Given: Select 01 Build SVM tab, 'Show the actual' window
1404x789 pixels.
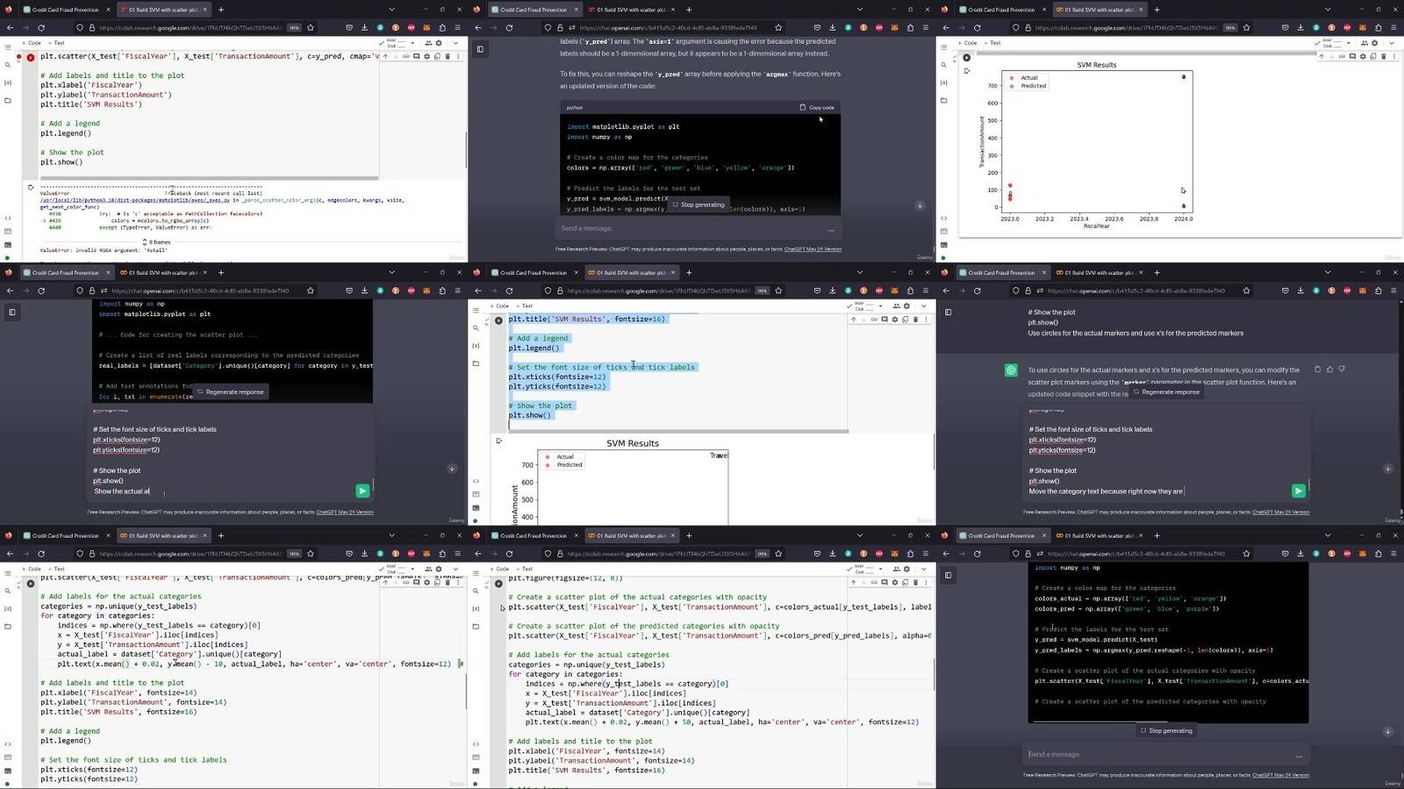Looking at the screenshot, I should (165, 273).
